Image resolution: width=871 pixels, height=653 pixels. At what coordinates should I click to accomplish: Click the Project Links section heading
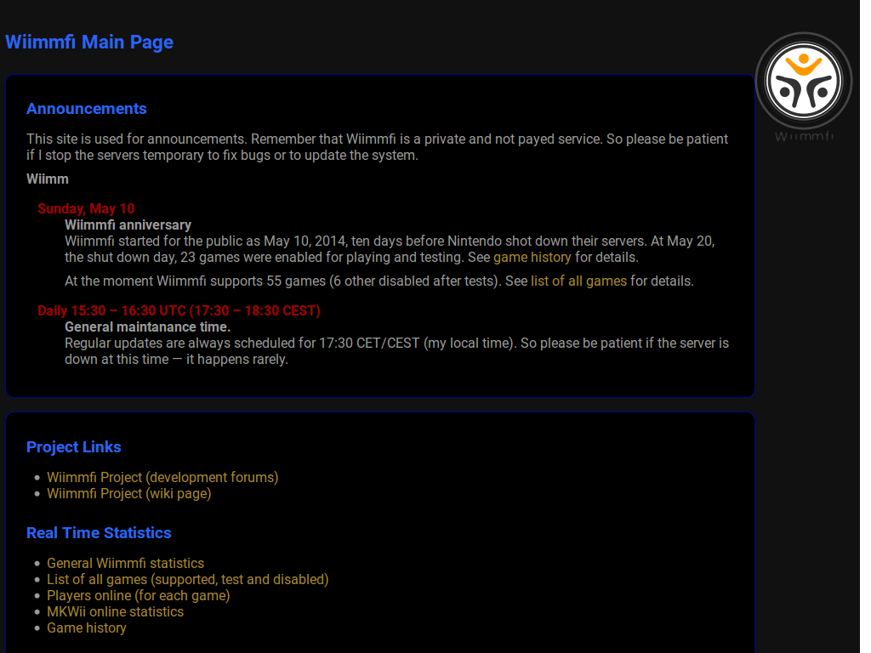click(x=73, y=446)
